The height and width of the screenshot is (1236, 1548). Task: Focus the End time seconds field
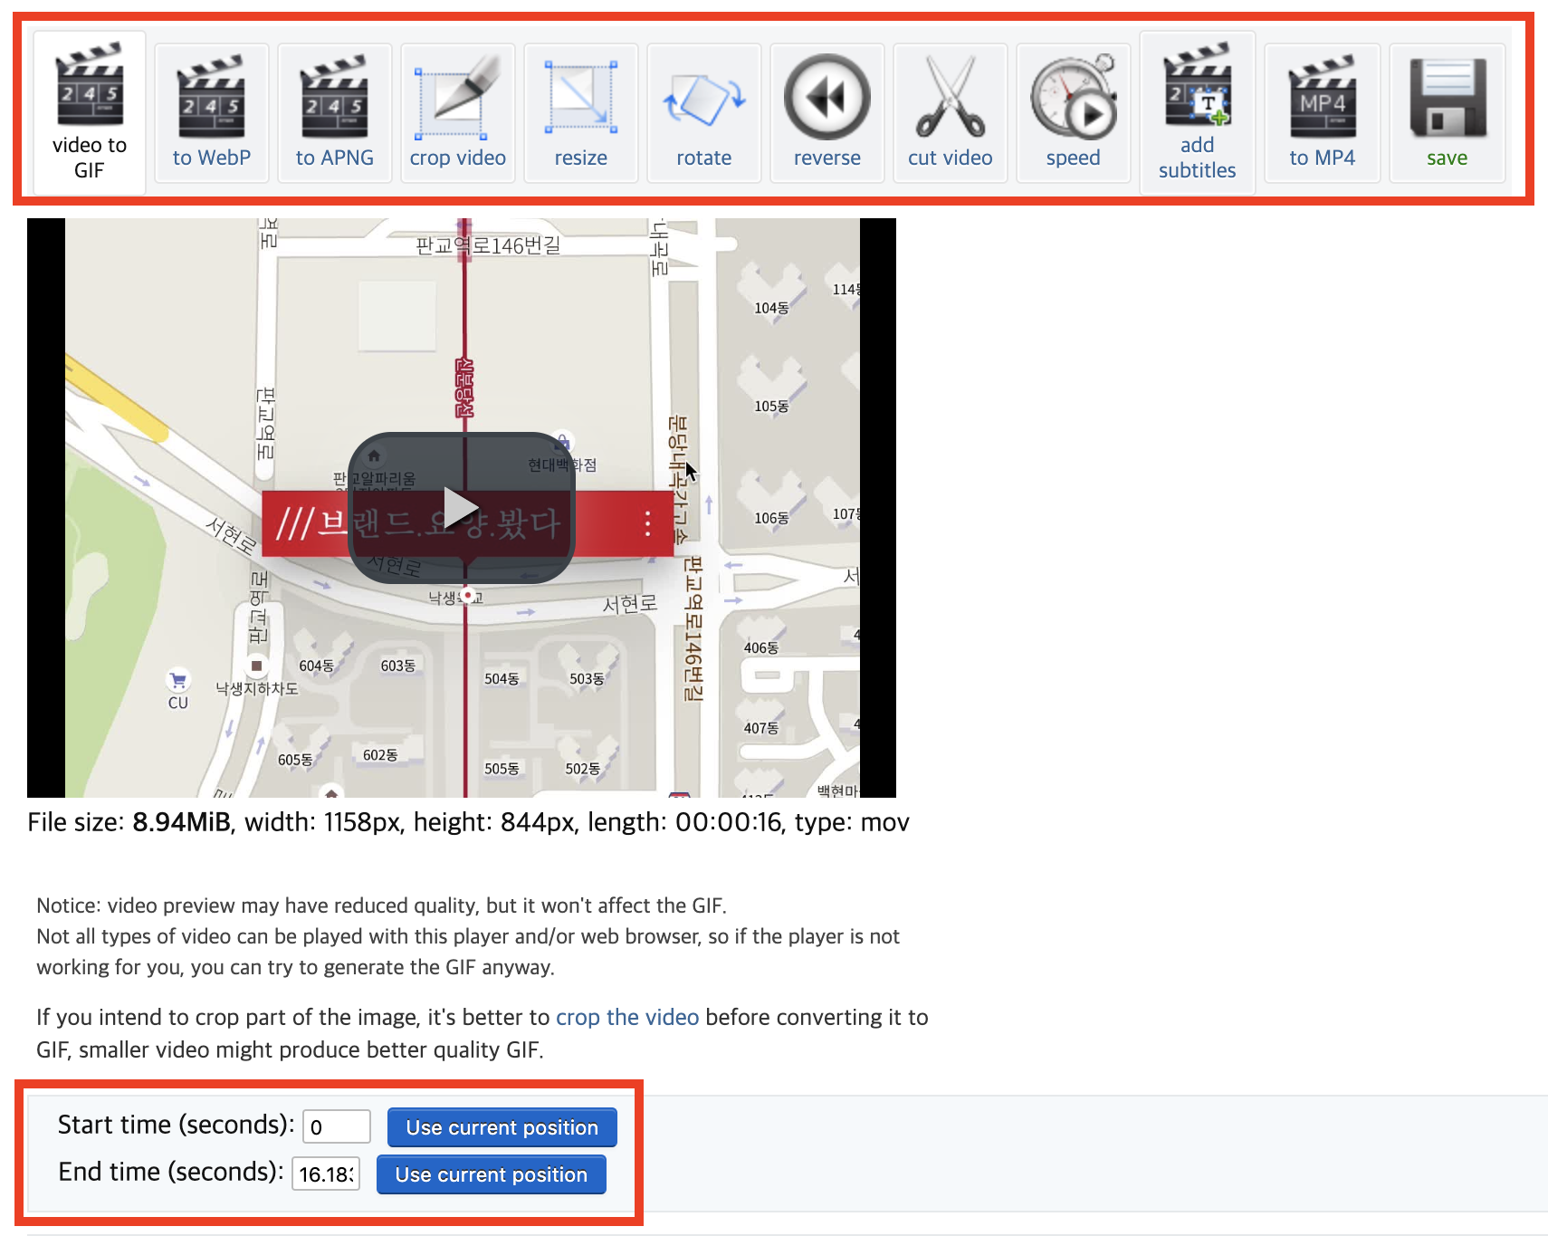pyautogui.click(x=326, y=1174)
